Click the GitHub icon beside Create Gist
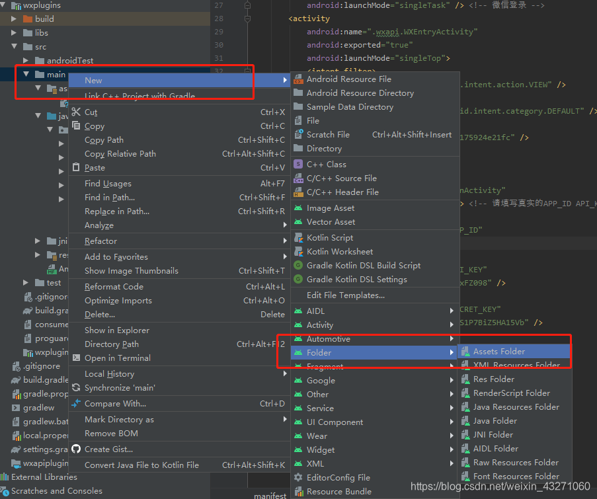597x499 pixels. click(76, 449)
